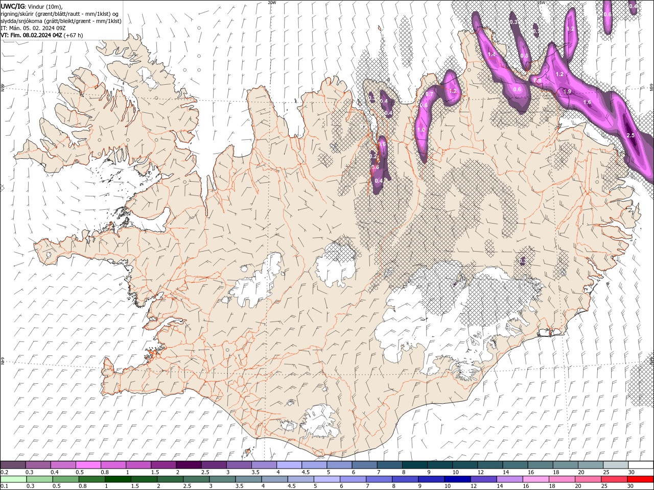Click the 2.5 value on the dark purple northeast band
Image resolution: width=654 pixels, height=490 pixels.
click(630, 135)
